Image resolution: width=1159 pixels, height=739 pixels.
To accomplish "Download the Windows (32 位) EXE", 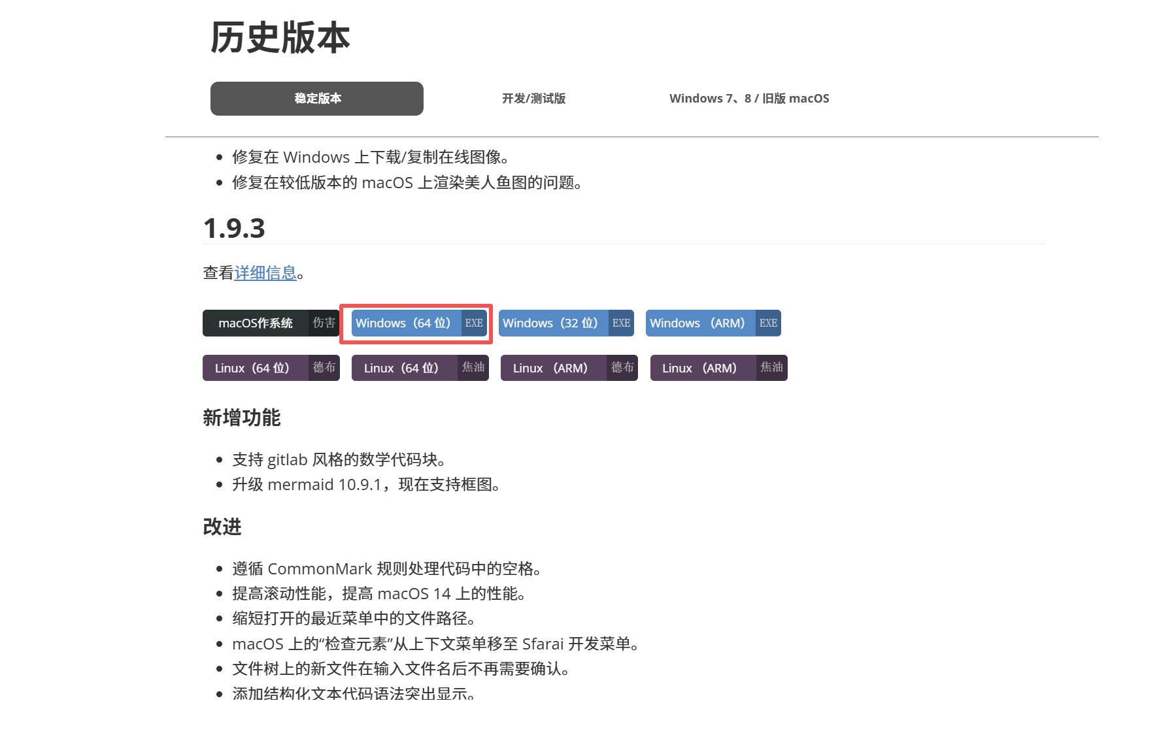I will (x=566, y=323).
